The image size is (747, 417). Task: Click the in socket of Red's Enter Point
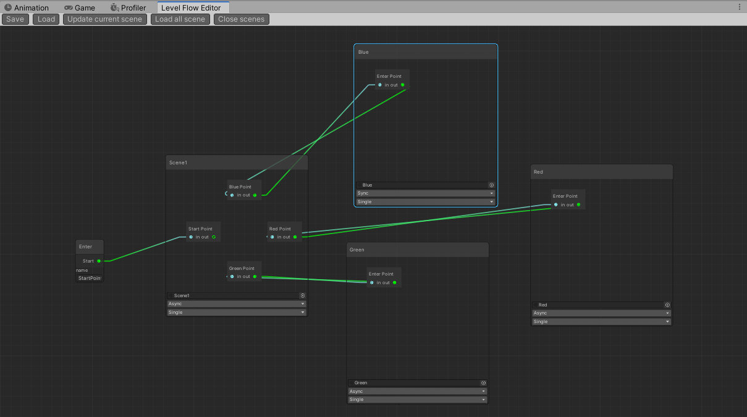[x=555, y=204]
